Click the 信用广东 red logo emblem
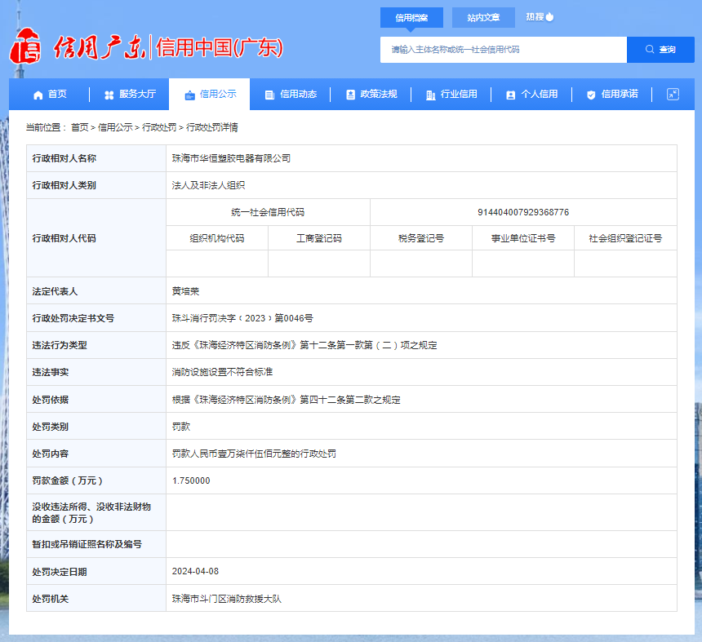702x642 pixels. tap(25, 46)
